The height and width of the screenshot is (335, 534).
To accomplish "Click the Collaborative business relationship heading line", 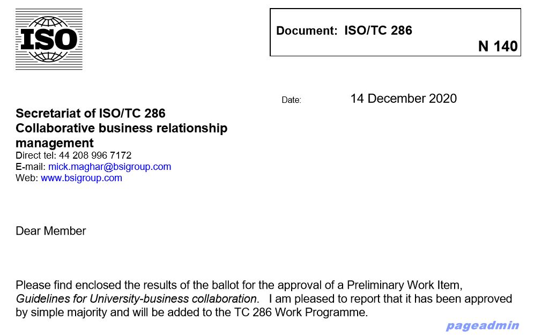I will [122, 128].
